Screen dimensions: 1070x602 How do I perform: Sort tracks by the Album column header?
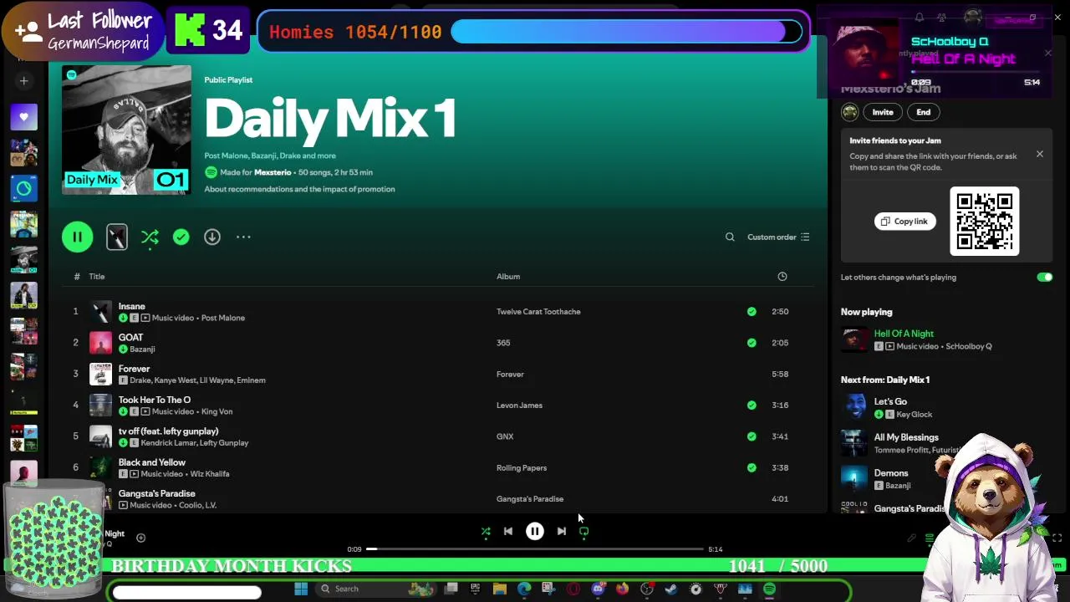pos(508,277)
